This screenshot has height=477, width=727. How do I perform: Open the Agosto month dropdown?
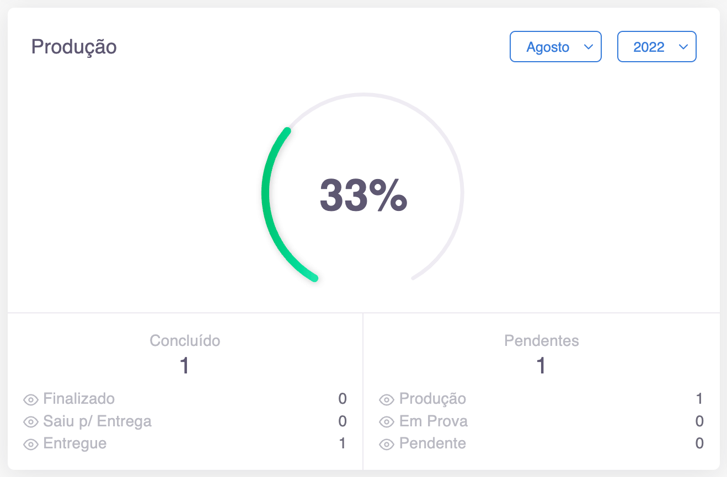(555, 47)
